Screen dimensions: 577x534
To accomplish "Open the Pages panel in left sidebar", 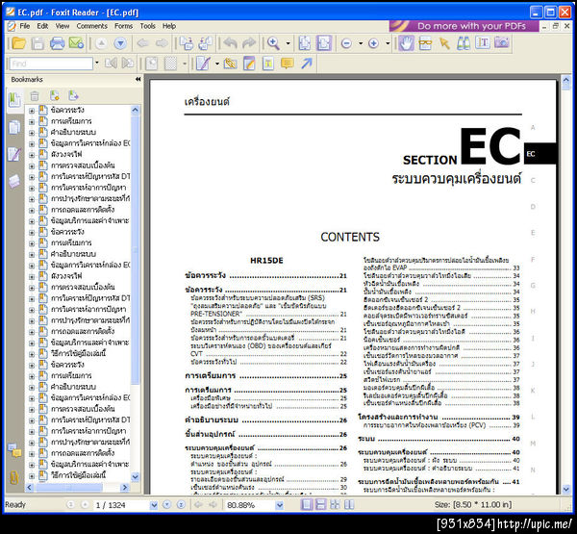I will 14,127.
